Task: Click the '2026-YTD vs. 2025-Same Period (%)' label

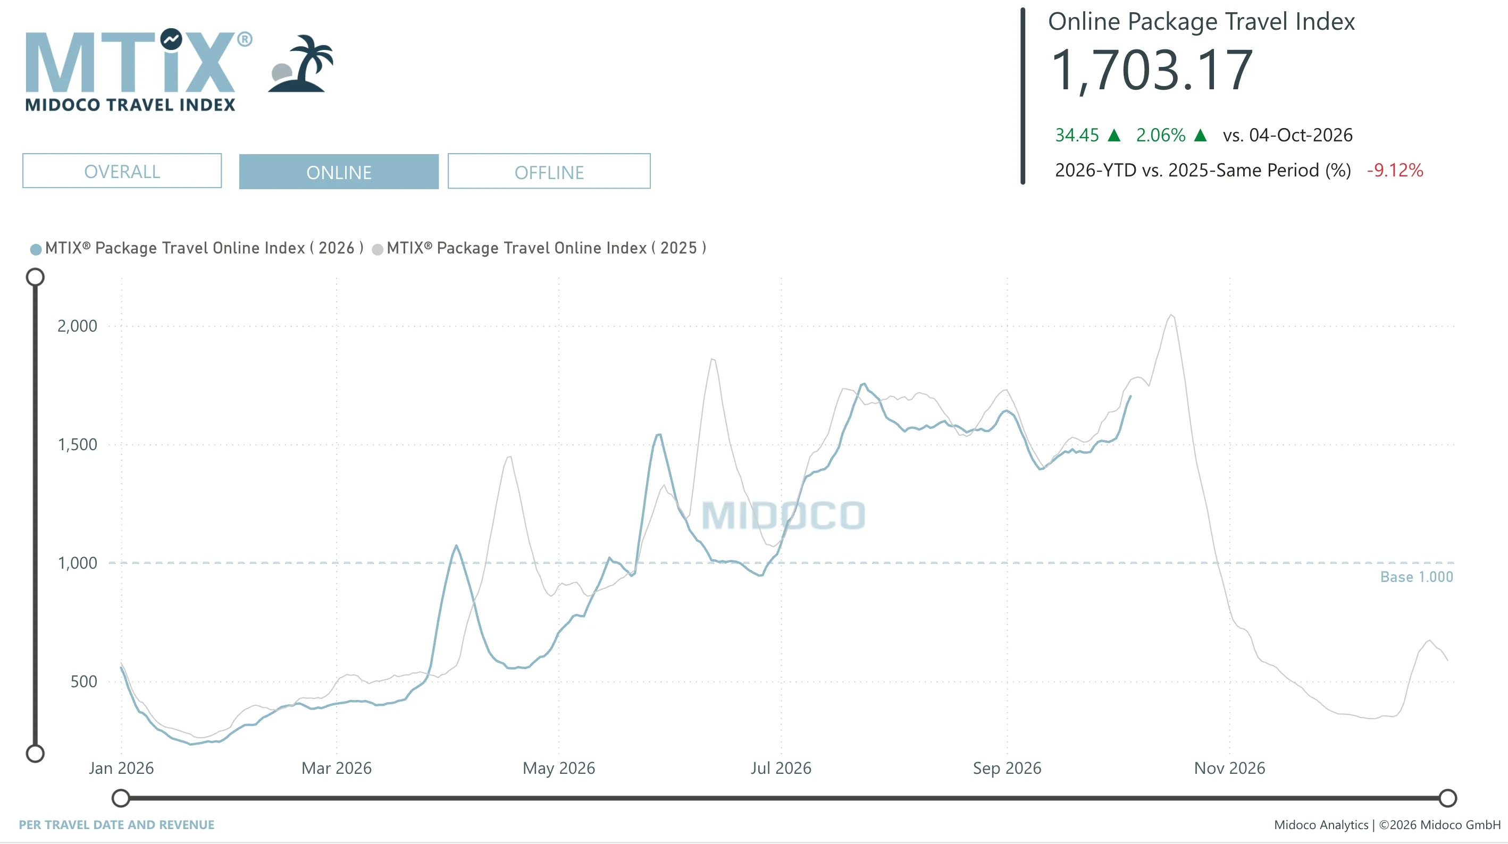Action: coord(1203,170)
